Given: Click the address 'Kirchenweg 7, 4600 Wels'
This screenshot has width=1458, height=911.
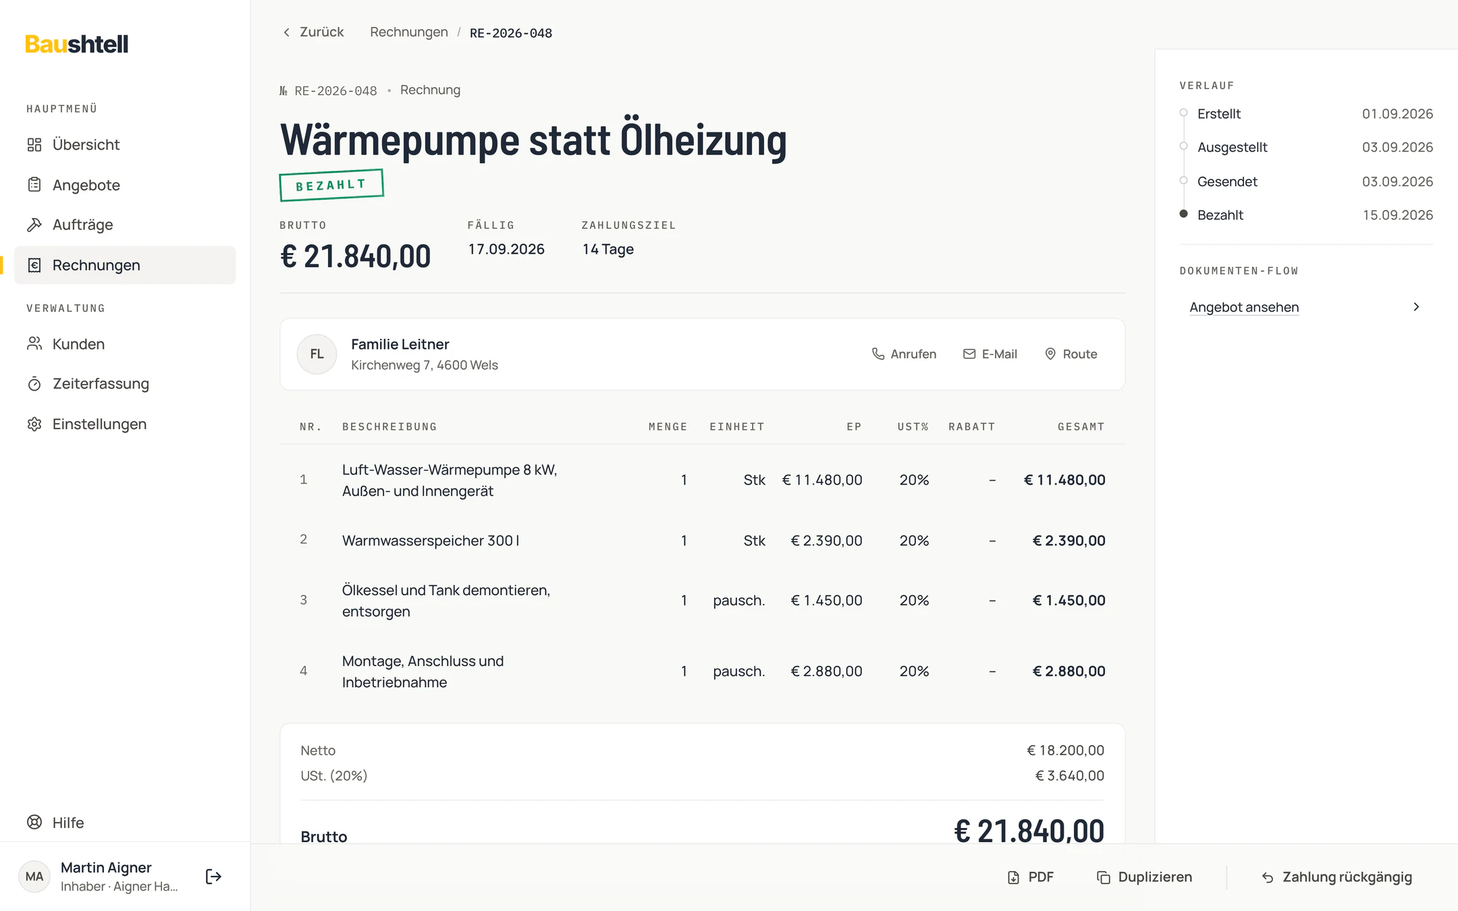Looking at the screenshot, I should 425,365.
